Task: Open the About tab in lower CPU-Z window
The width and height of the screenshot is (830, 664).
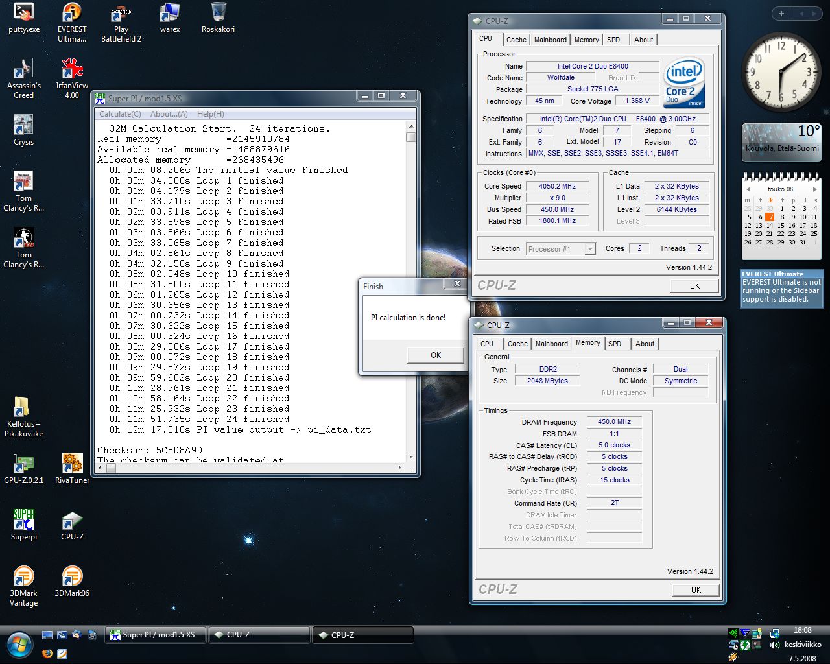Action: (645, 344)
